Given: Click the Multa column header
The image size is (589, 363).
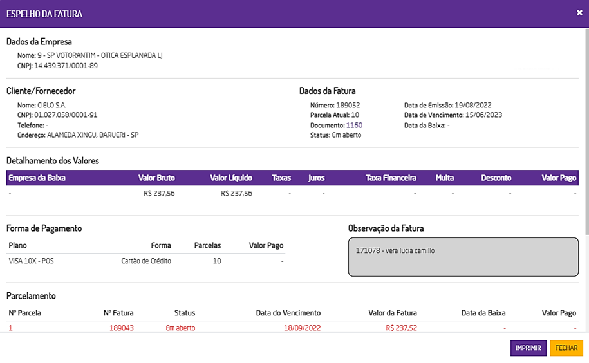Looking at the screenshot, I should click(x=445, y=178).
